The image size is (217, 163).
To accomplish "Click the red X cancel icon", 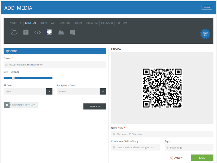I will click(x=171, y=158).
